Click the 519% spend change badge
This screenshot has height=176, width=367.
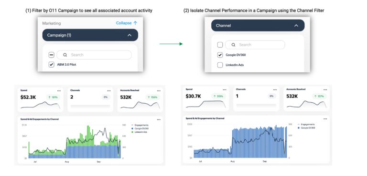pyautogui.click(x=218, y=96)
